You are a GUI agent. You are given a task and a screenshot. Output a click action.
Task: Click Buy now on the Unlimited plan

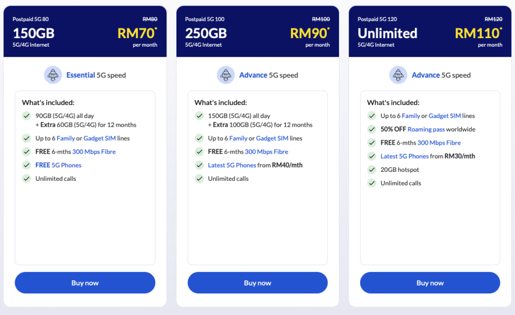(430, 282)
